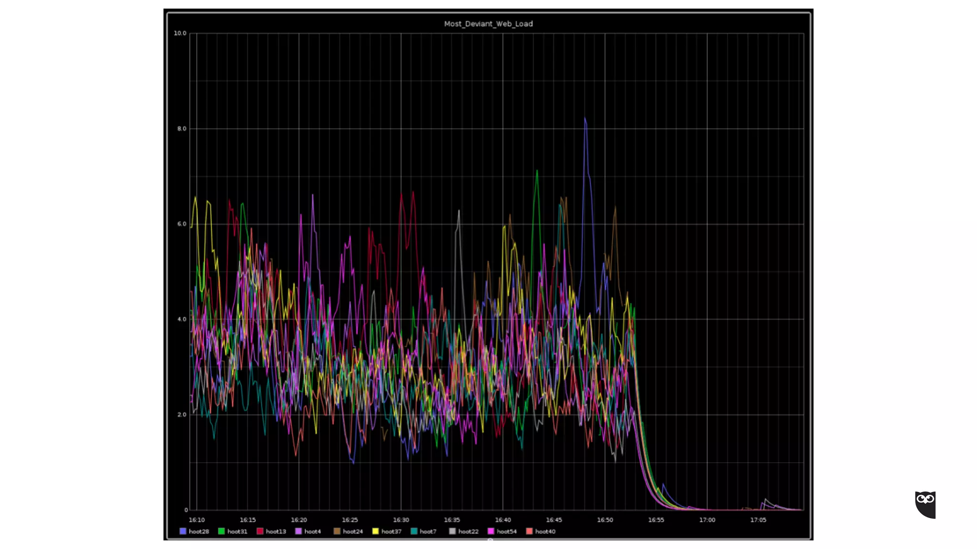Click the 16:30 time axis label

[401, 520]
